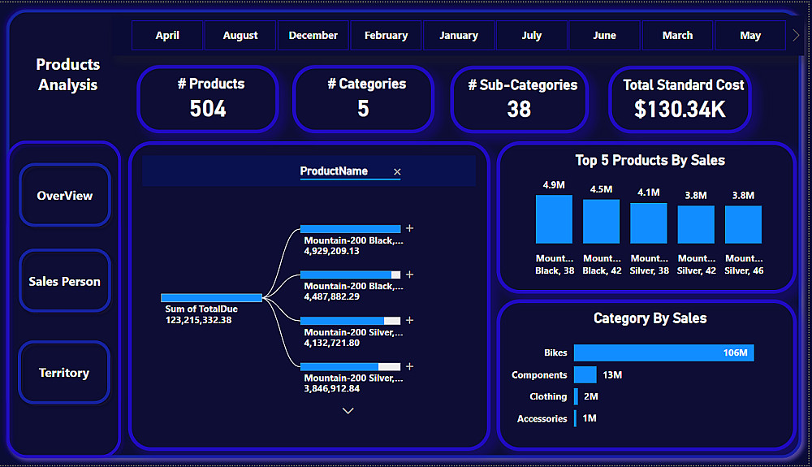Viewport: 812px width, 467px height.
Task: Click the ProductName header in decomposition tree
Action: point(334,171)
